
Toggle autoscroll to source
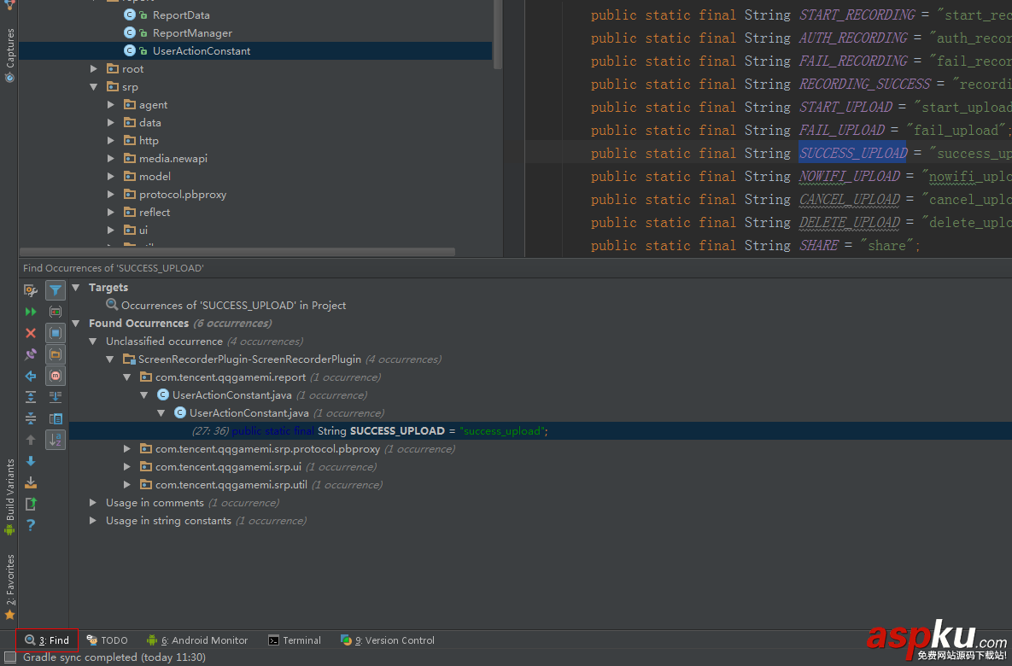coord(56,397)
